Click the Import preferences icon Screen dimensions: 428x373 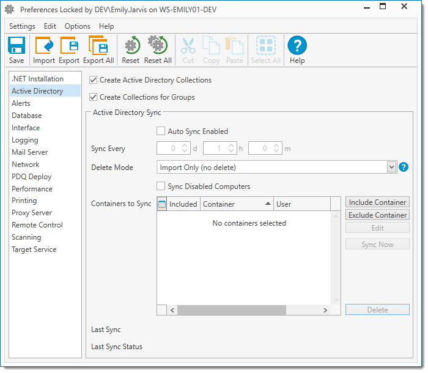point(44,46)
